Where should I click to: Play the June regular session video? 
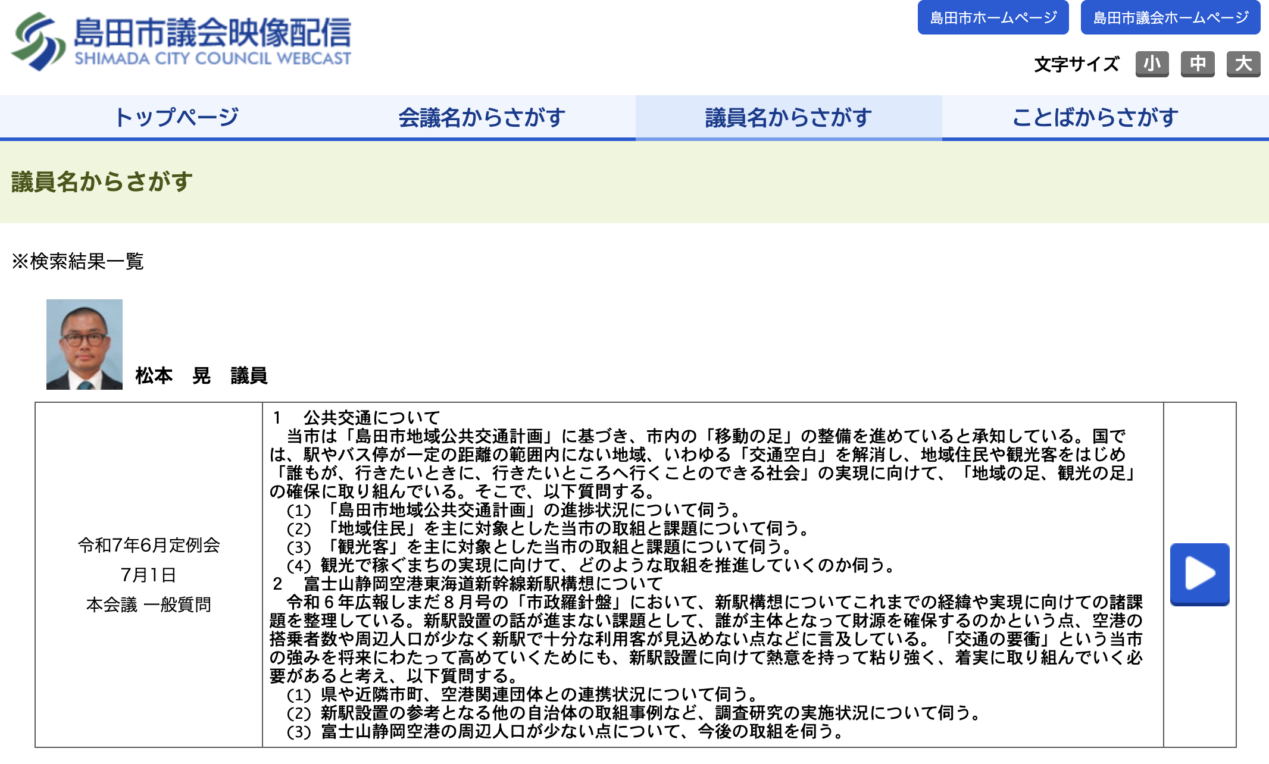1199,574
